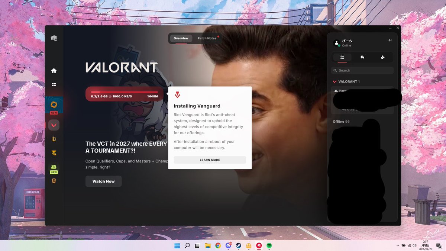Image resolution: width=446 pixels, height=251 pixels.
Task: Open notification center icon
Action: pos(439,245)
